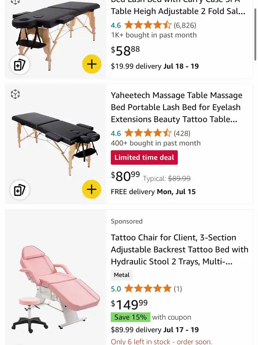Open the Yaheetech Massage Table product title

pyautogui.click(x=177, y=107)
